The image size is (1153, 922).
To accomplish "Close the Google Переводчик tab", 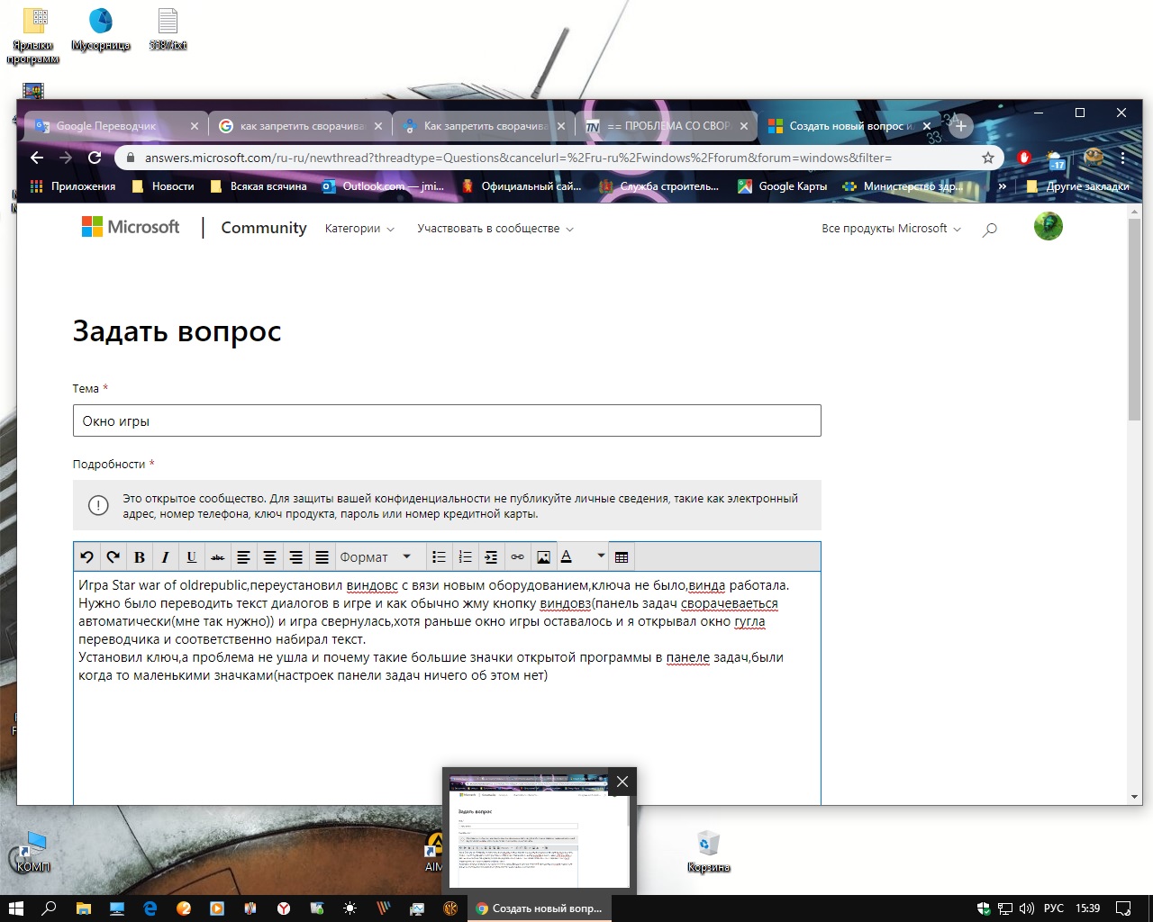I will pyautogui.click(x=195, y=126).
